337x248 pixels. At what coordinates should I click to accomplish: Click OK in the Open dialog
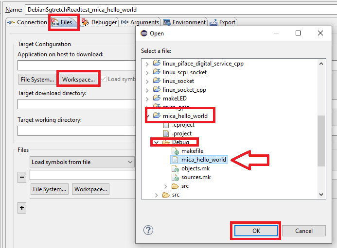coord(256,231)
